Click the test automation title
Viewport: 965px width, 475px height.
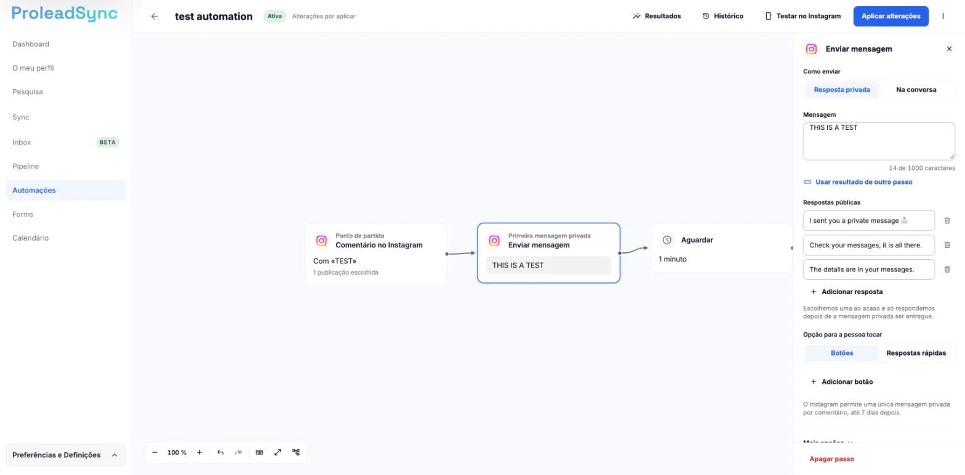click(214, 17)
